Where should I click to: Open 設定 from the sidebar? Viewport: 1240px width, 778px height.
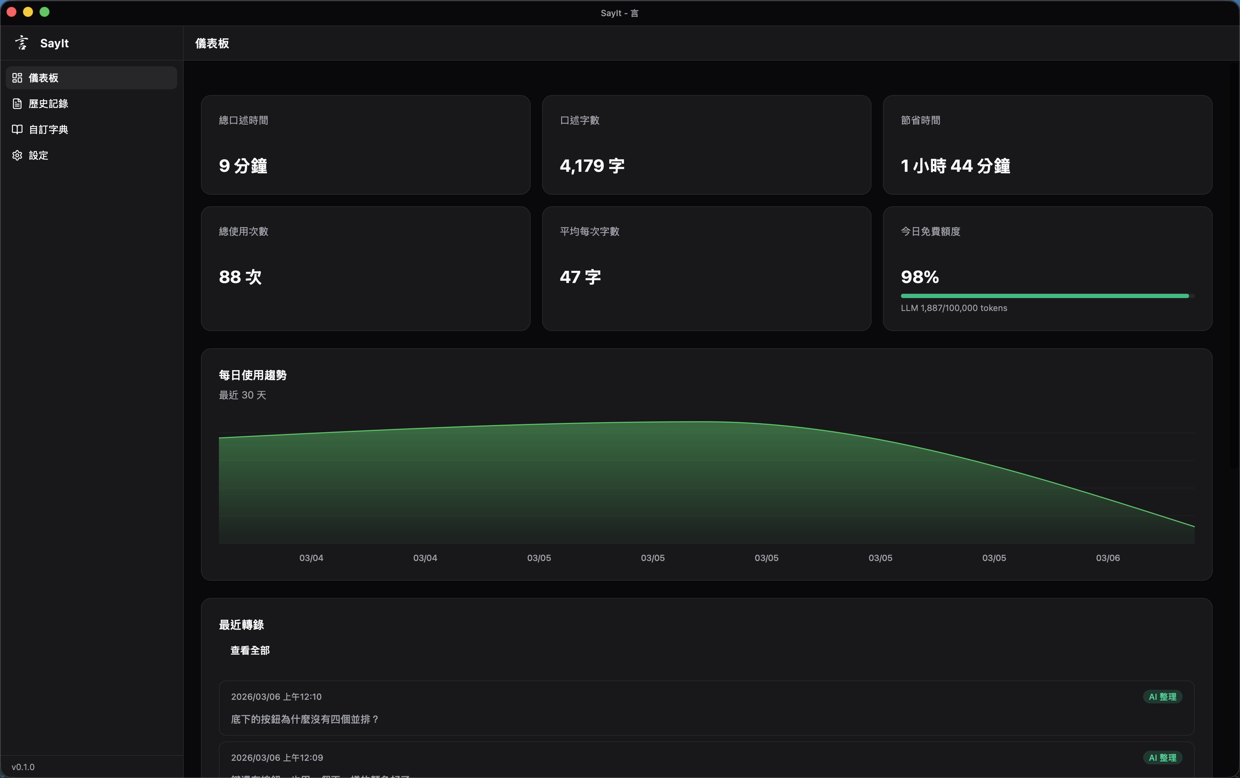coord(91,155)
